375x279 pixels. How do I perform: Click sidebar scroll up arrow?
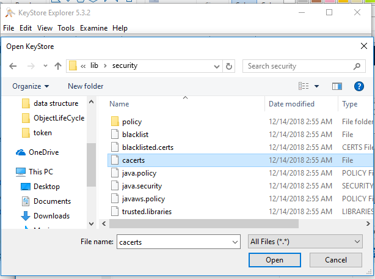click(91, 102)
